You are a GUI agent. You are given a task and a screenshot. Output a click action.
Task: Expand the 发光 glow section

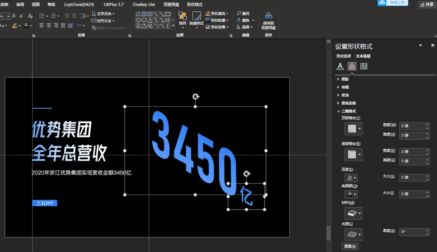(343, 95)
